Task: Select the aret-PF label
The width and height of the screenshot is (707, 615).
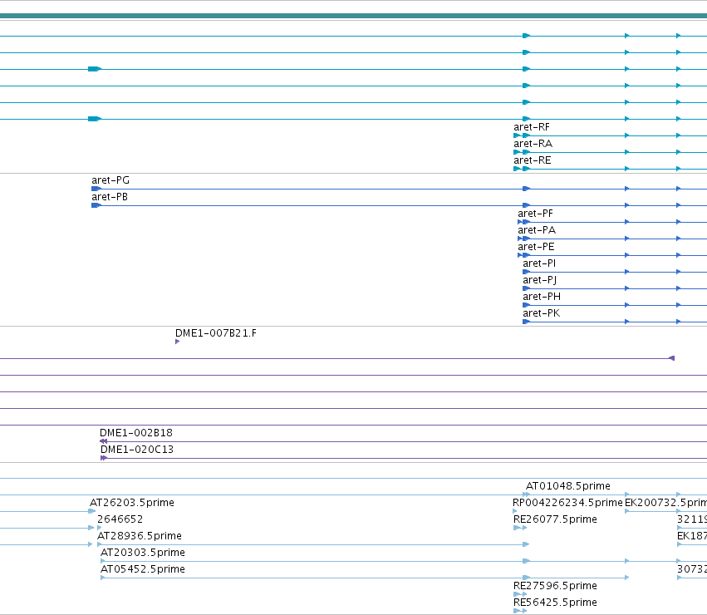Action: [535, 214]
